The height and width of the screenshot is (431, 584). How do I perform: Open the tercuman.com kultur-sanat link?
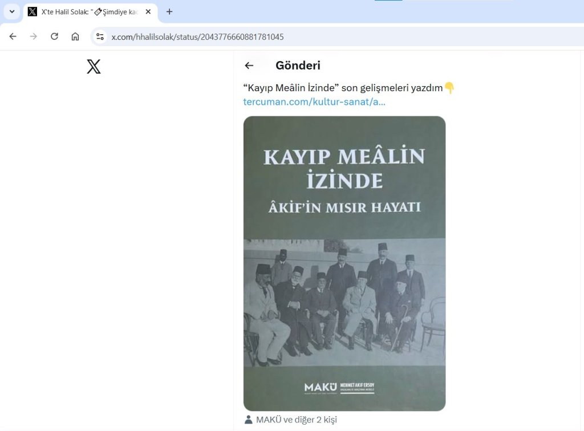coord(314,101)
